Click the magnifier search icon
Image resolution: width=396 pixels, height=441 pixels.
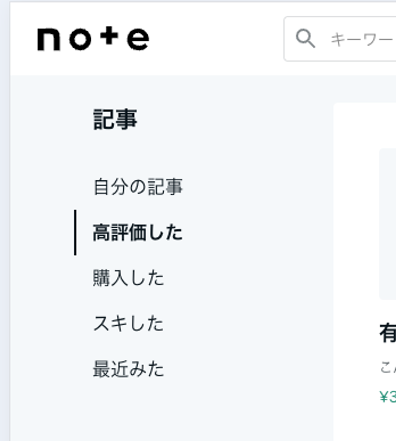tap(305, 39)
